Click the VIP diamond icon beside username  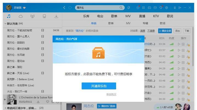coord(24,8)
